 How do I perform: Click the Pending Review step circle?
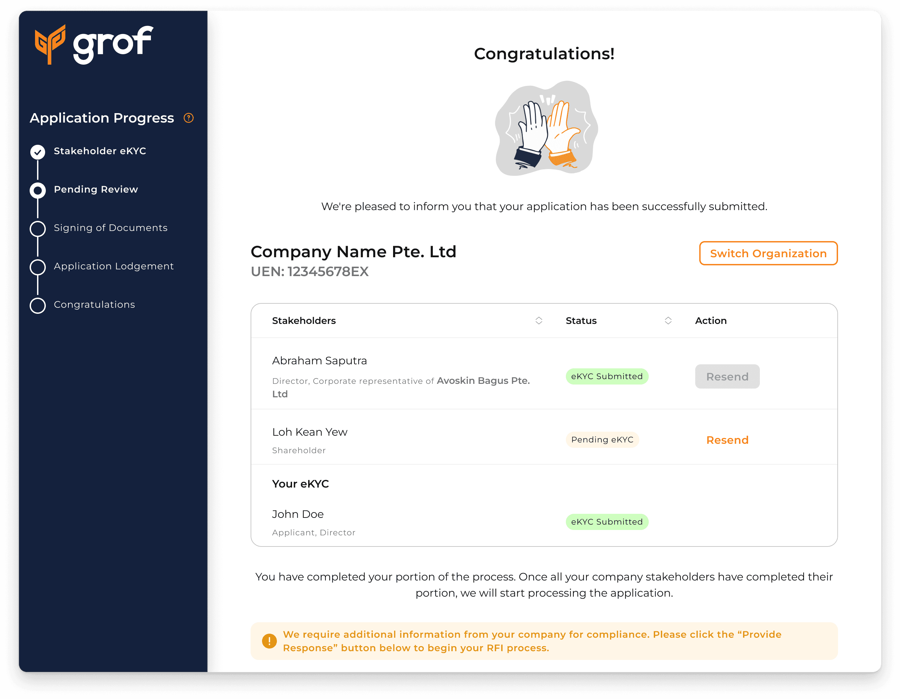coord(37,190)
